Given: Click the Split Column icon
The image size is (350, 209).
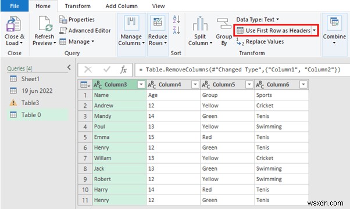Looking at the screenshot, I should pos(200,24).
